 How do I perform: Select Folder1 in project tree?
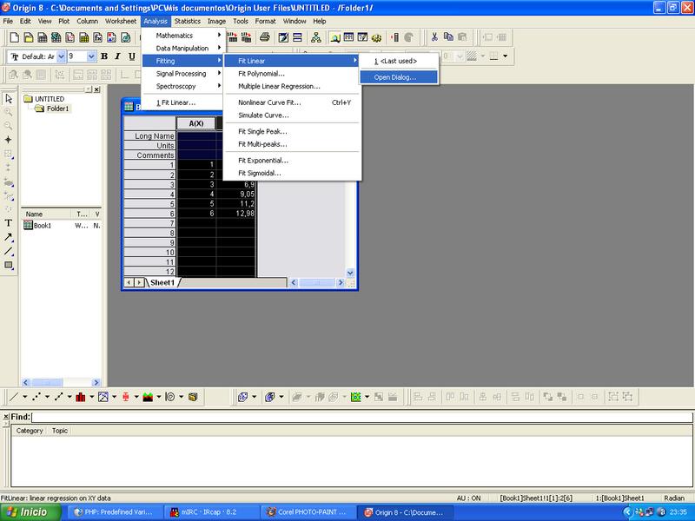tap(57, 109)
